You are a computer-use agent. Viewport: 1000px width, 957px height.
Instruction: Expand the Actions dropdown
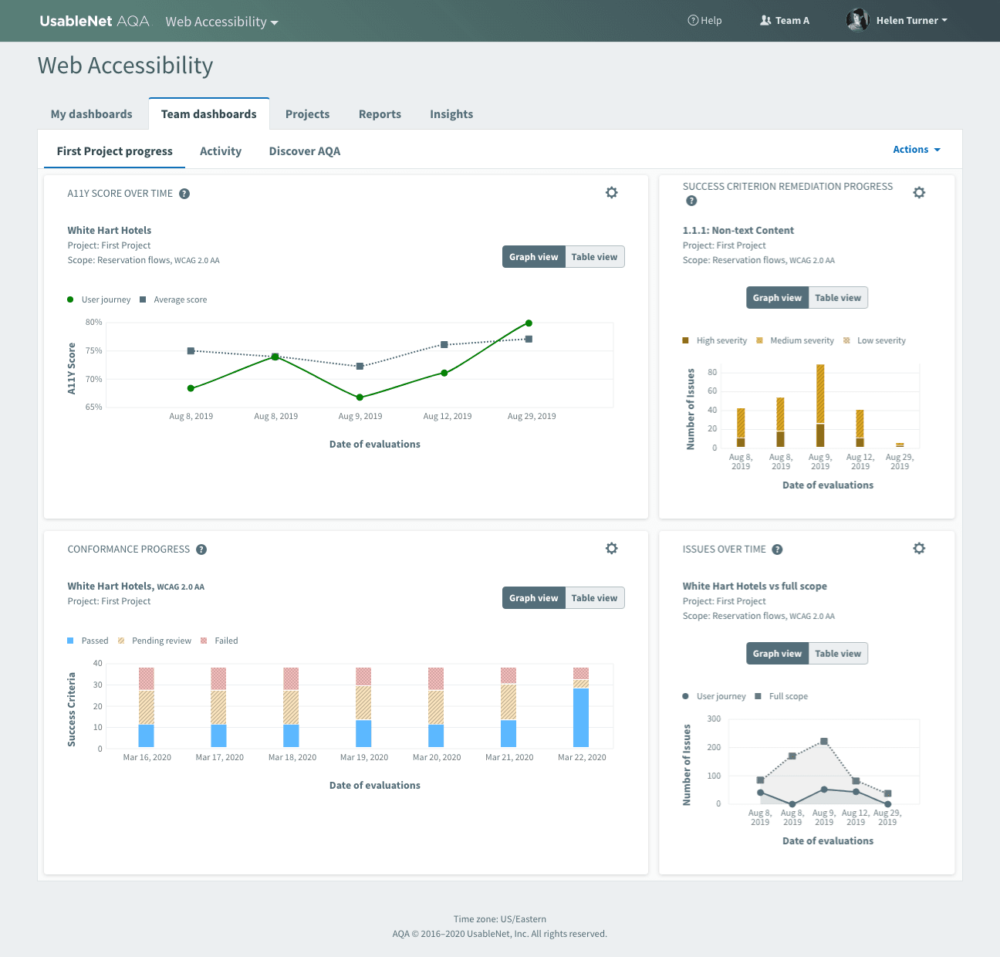click(x=916, y=150)
